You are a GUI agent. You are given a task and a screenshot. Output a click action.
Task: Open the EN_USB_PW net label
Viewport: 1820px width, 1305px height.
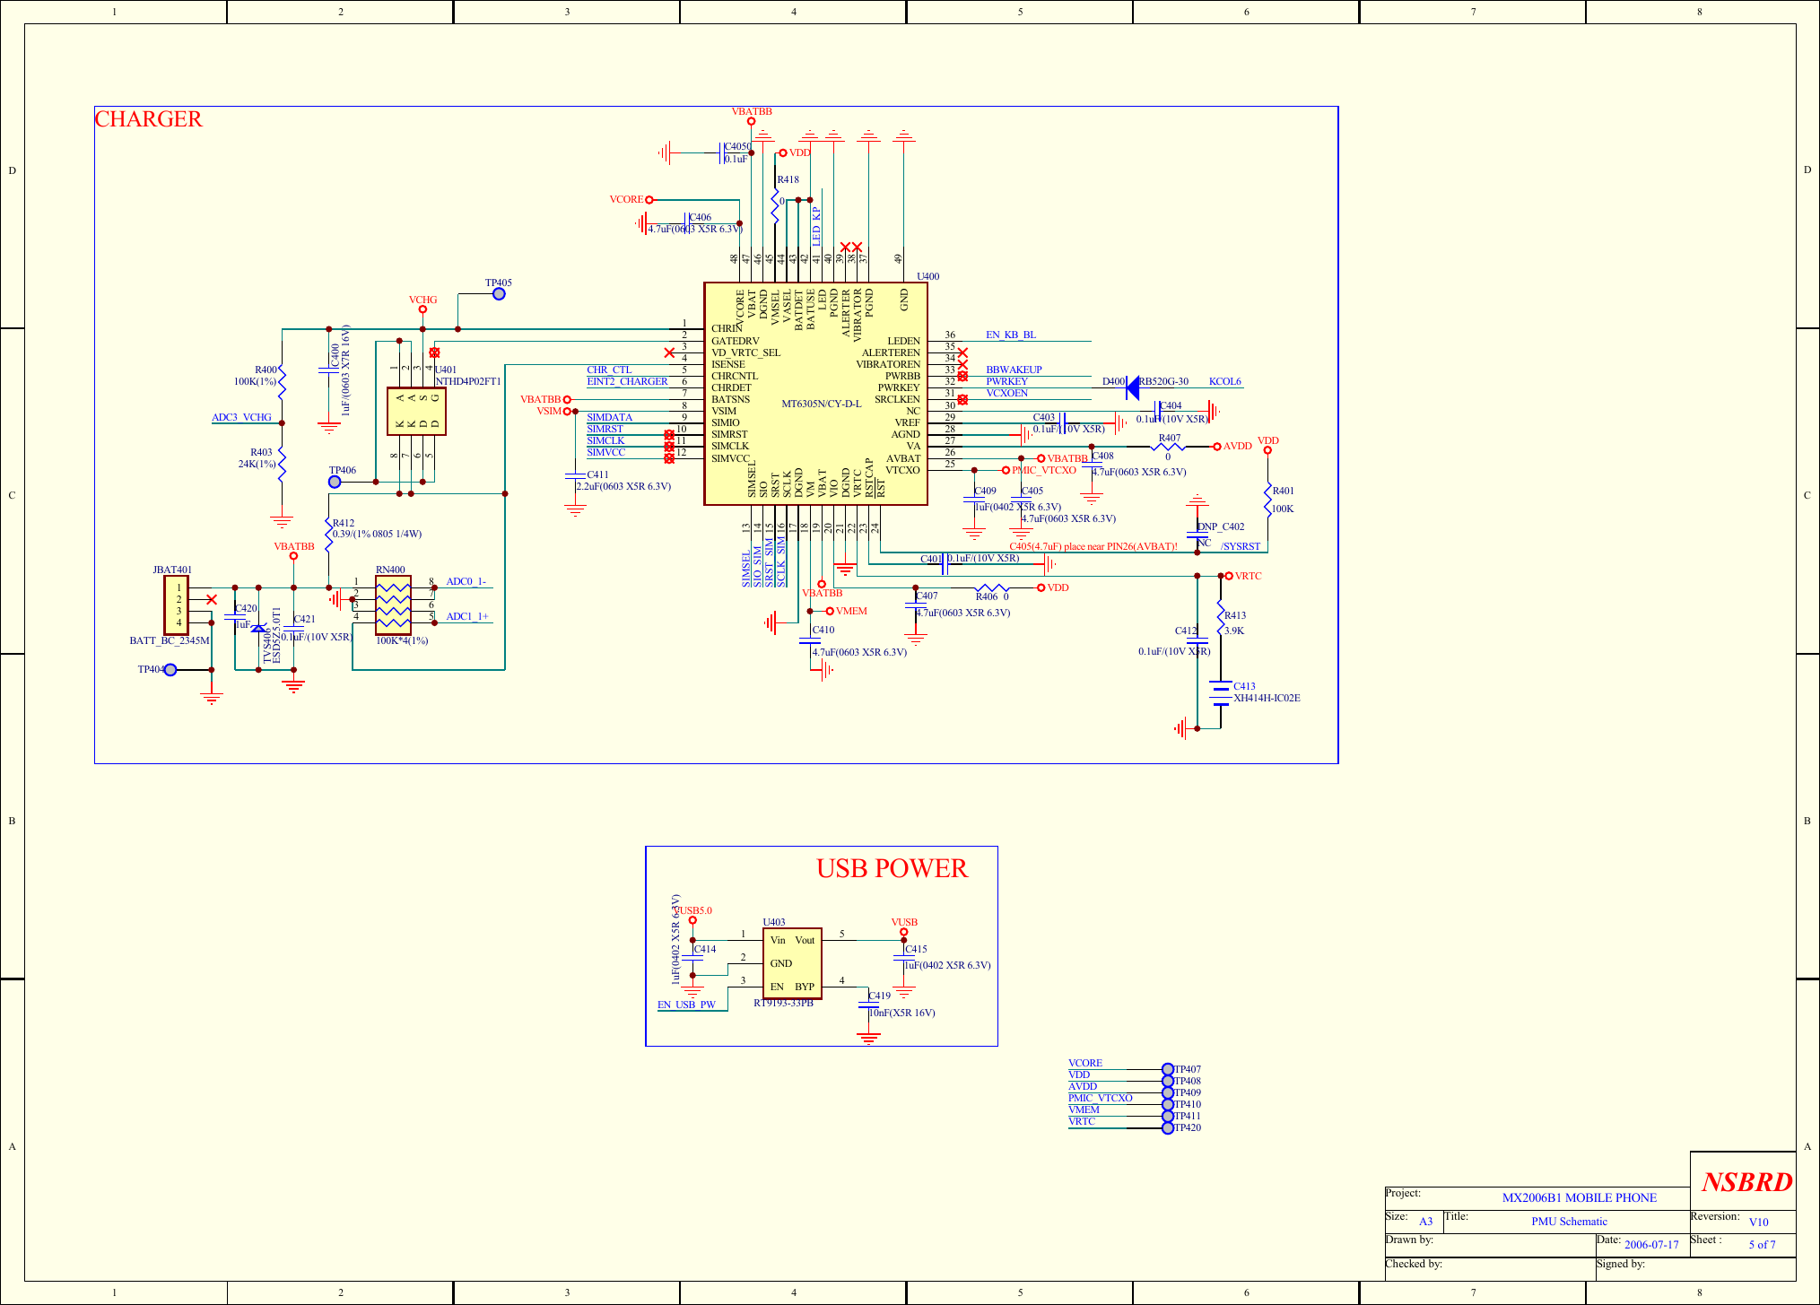pos(686,1005)
